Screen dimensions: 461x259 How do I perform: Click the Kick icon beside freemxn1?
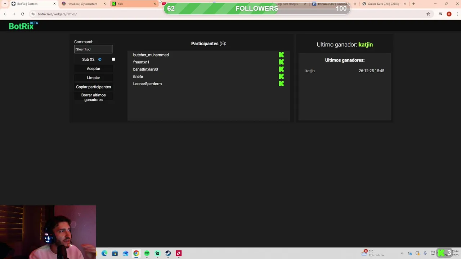[281, 62]
